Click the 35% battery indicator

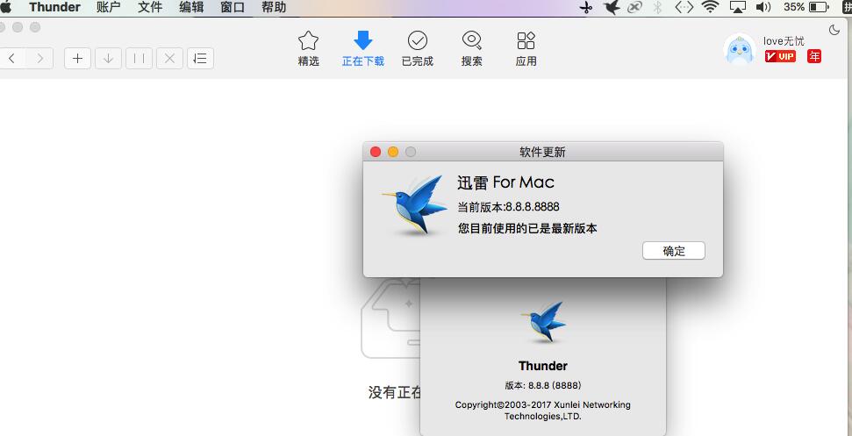(805, 7)
